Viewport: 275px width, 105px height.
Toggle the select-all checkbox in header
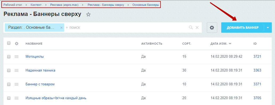tap(9, 43)
